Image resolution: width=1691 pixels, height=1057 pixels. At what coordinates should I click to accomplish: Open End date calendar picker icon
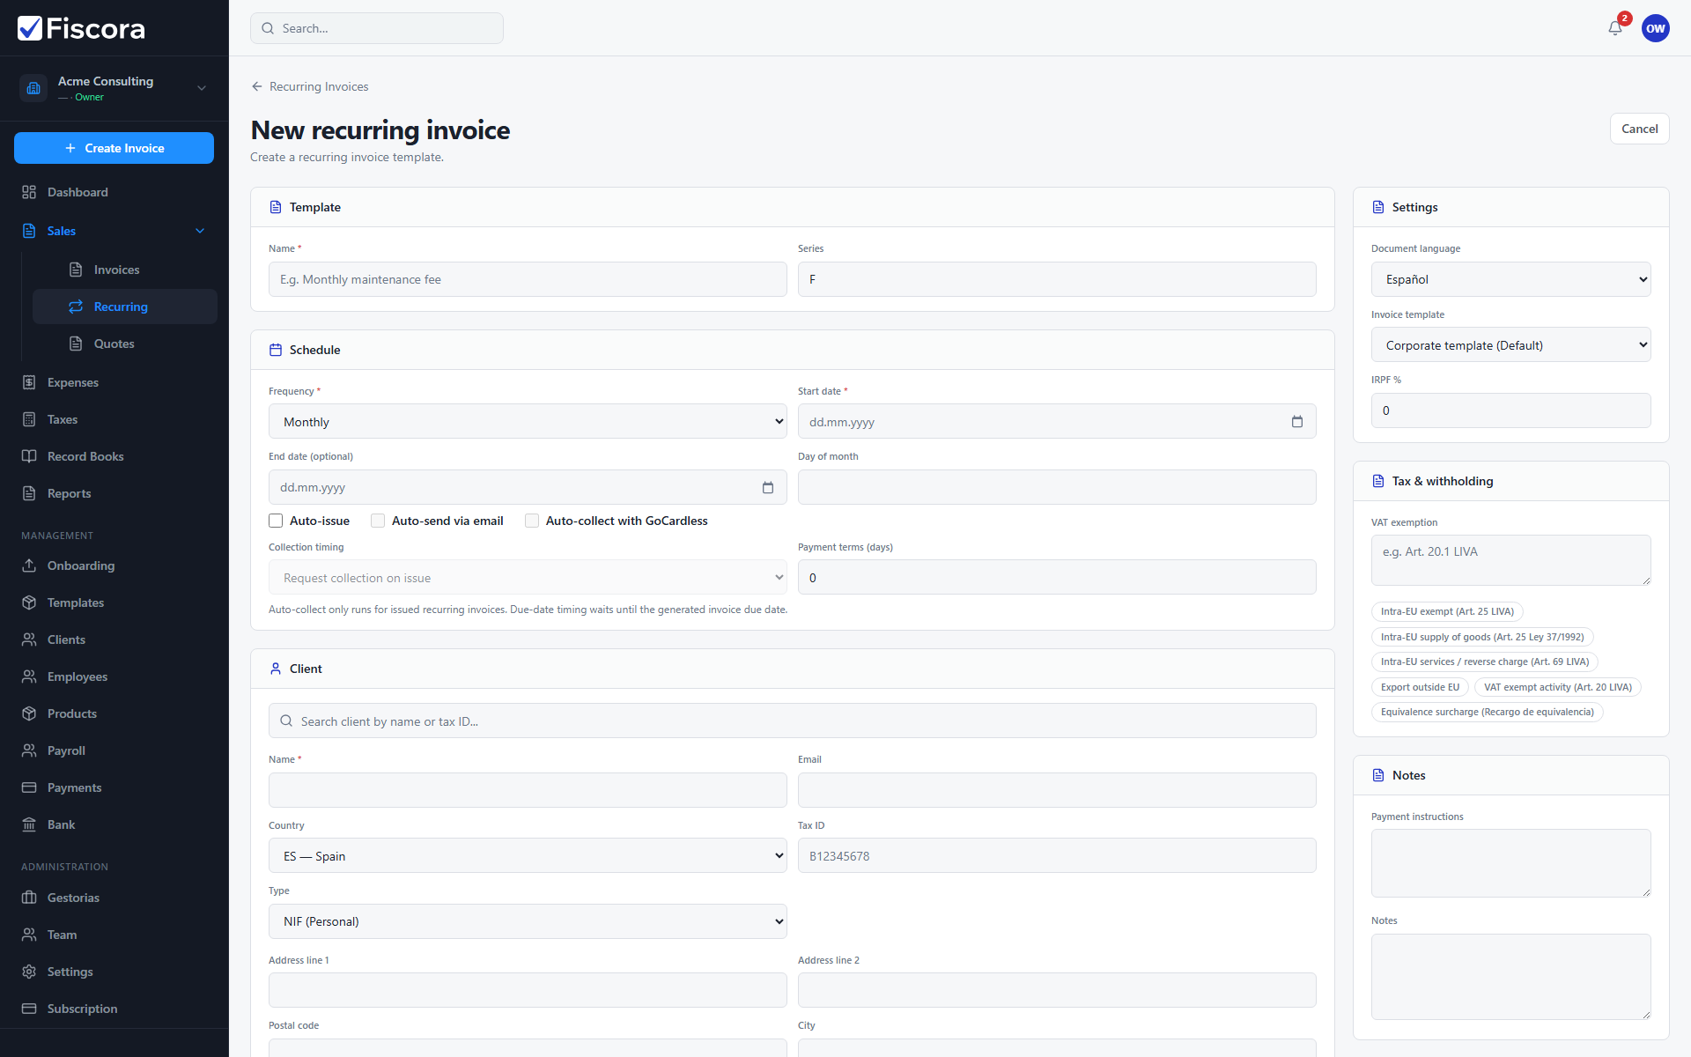[768, 487]
